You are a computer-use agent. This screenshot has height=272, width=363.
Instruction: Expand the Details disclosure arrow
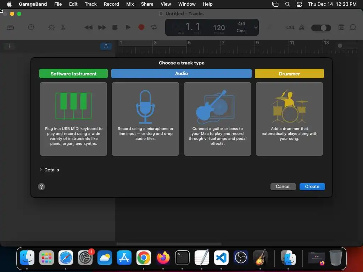[40, 170]
